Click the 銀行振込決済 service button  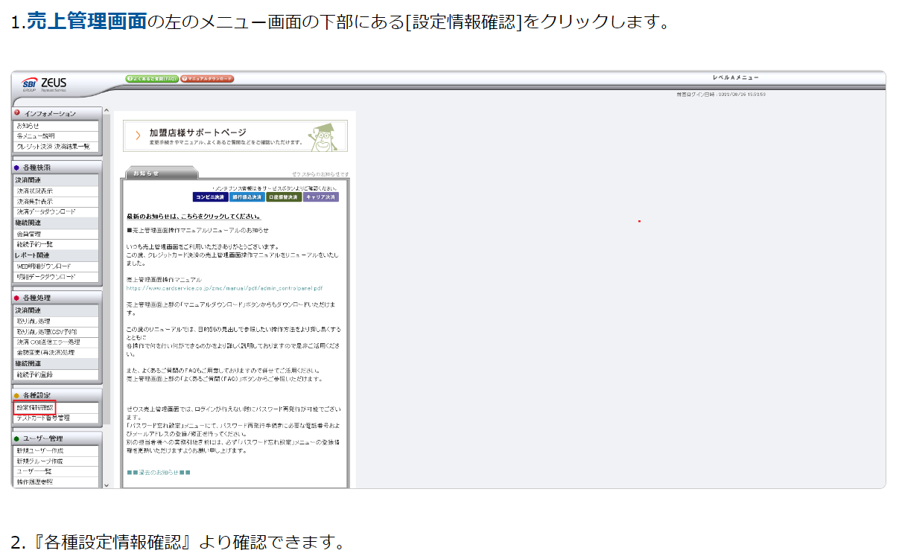(x=247, y=197)
